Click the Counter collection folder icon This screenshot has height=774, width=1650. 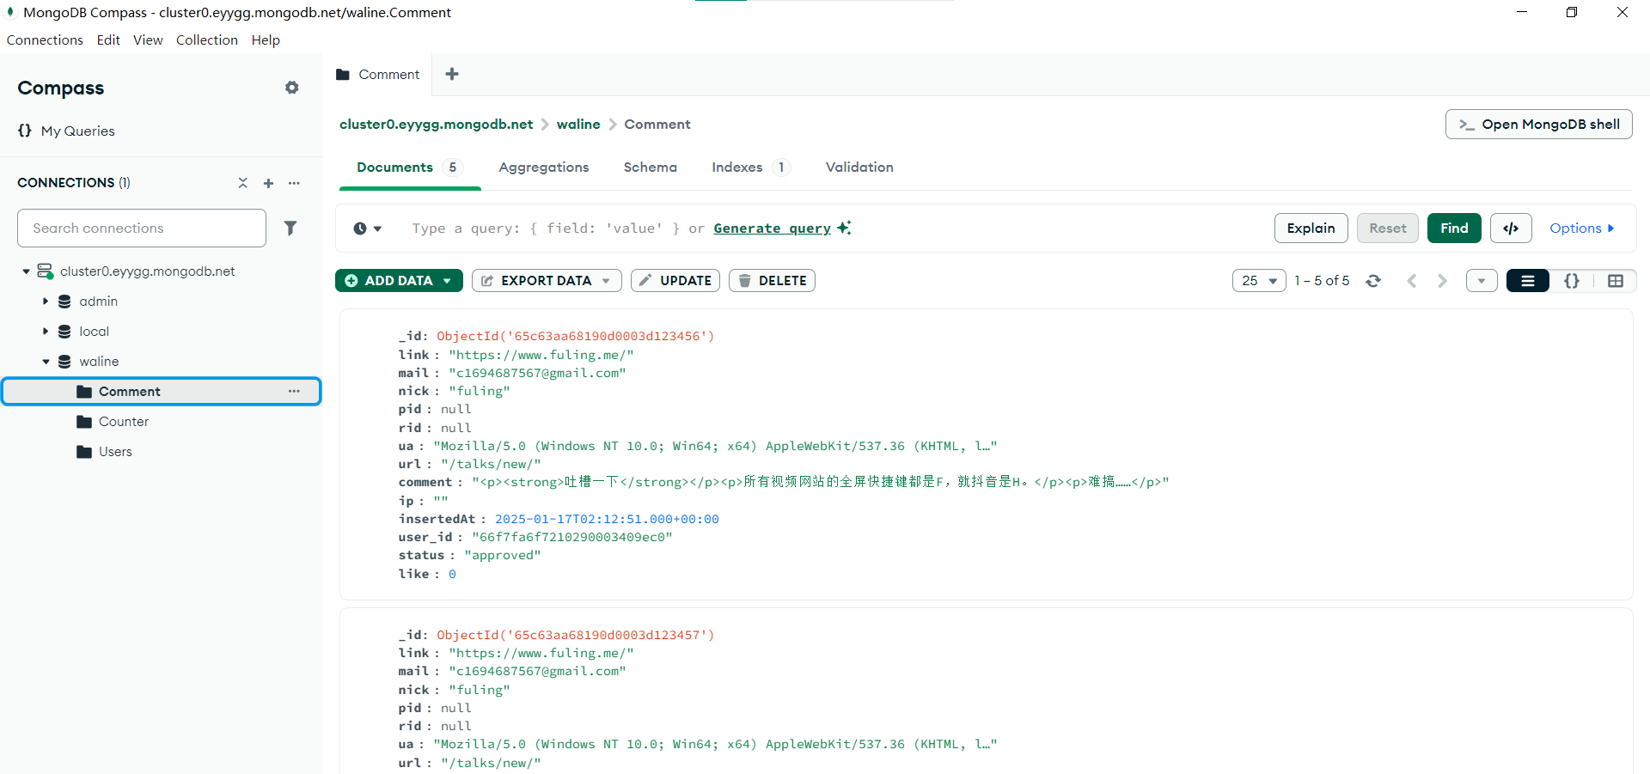point(84,422)
